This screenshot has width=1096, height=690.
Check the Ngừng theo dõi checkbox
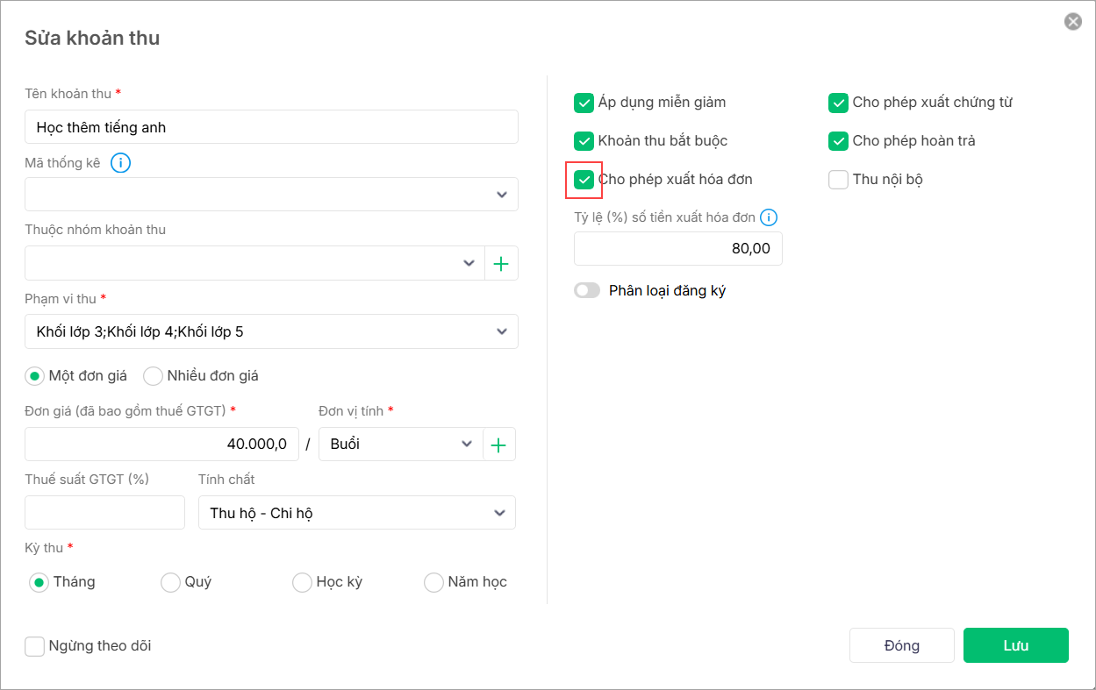[35, 646]
